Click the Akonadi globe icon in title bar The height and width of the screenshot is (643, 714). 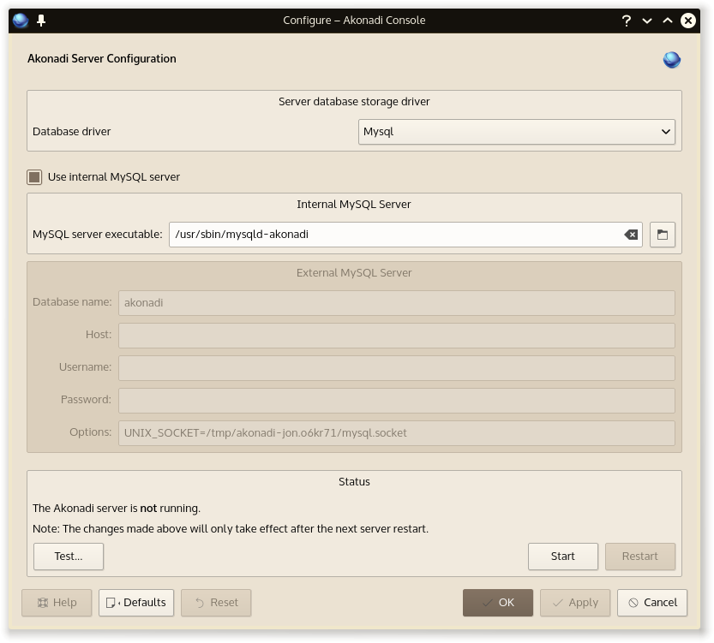(21, 21)
